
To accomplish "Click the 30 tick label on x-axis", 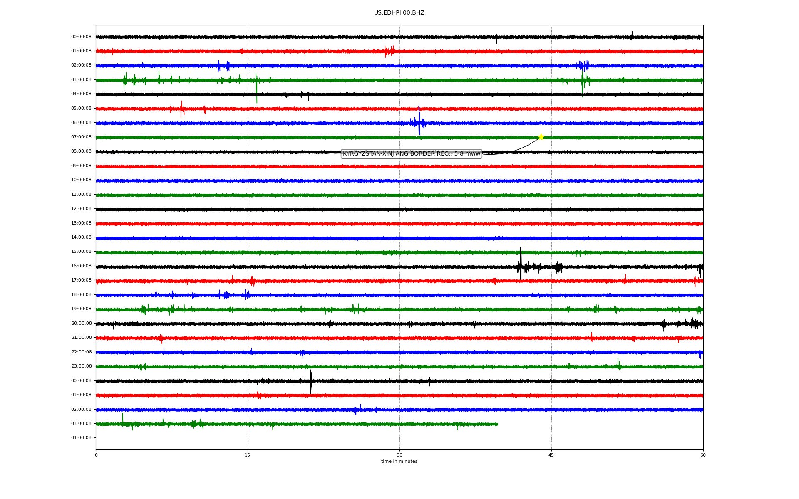I will [x=399, y=455].
